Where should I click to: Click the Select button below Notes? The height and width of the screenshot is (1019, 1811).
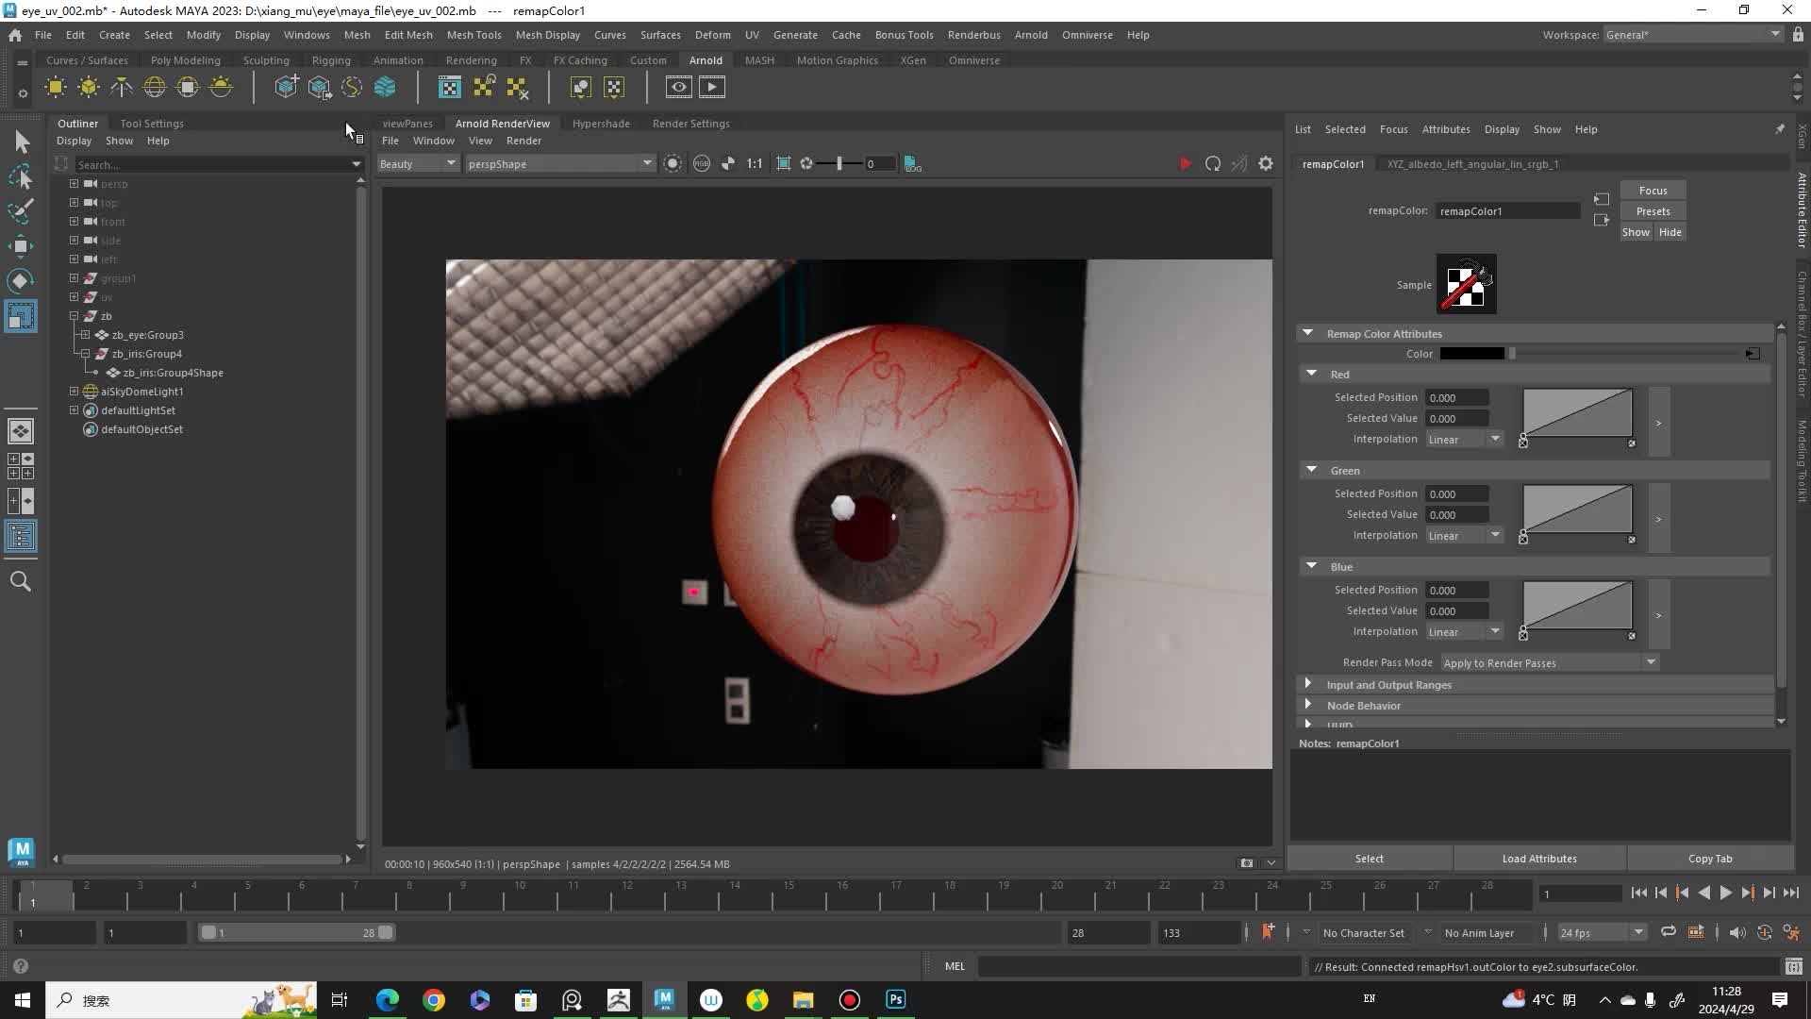(1370, 859)
